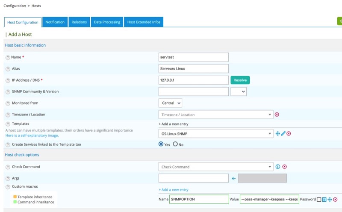Click the blue arrow next to Args field
The image size is (342, 212).
(x=234, y=178)
